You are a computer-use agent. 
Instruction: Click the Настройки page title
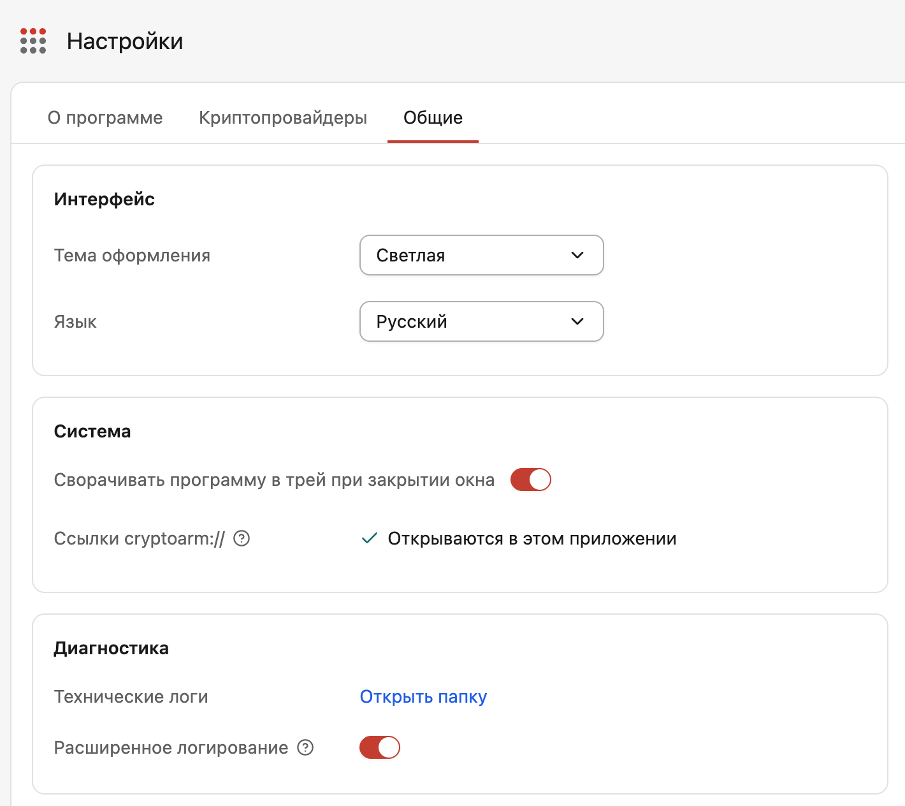(x=125, y=41)
